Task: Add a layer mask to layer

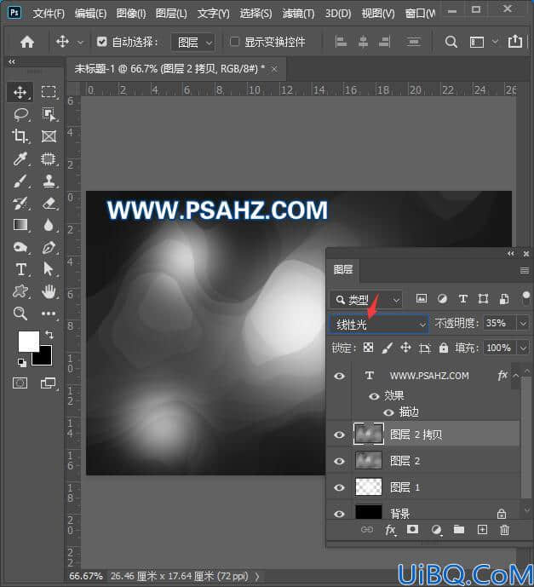Action: coord(413,529)
